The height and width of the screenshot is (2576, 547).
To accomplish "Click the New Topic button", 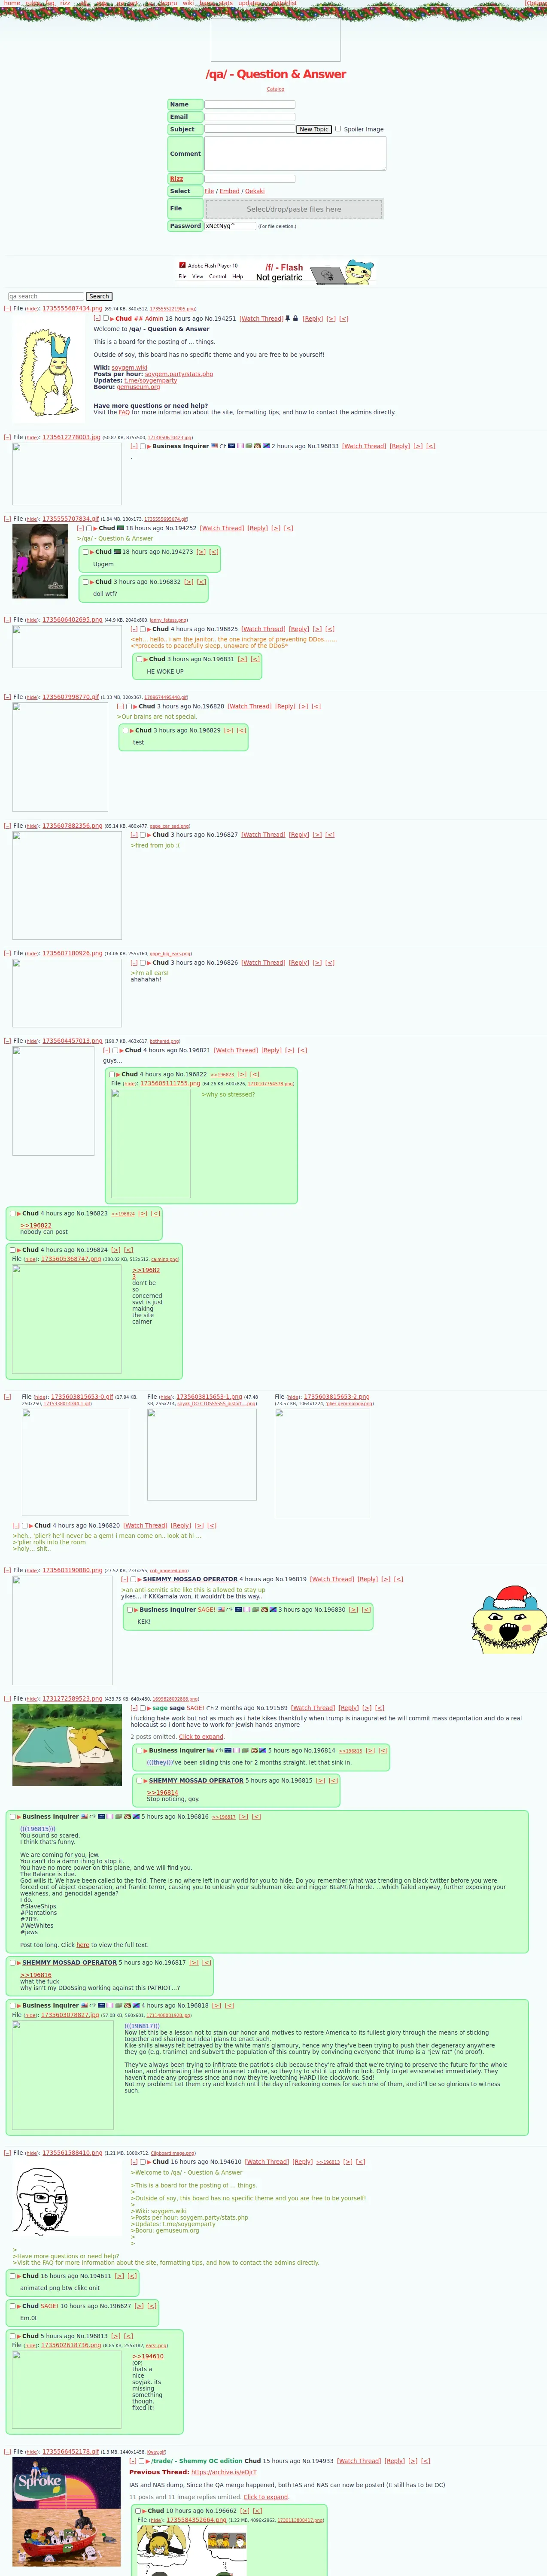I will [314, 129].
